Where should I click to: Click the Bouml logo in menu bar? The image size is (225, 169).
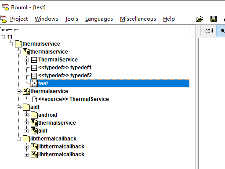tap(4, 19)
